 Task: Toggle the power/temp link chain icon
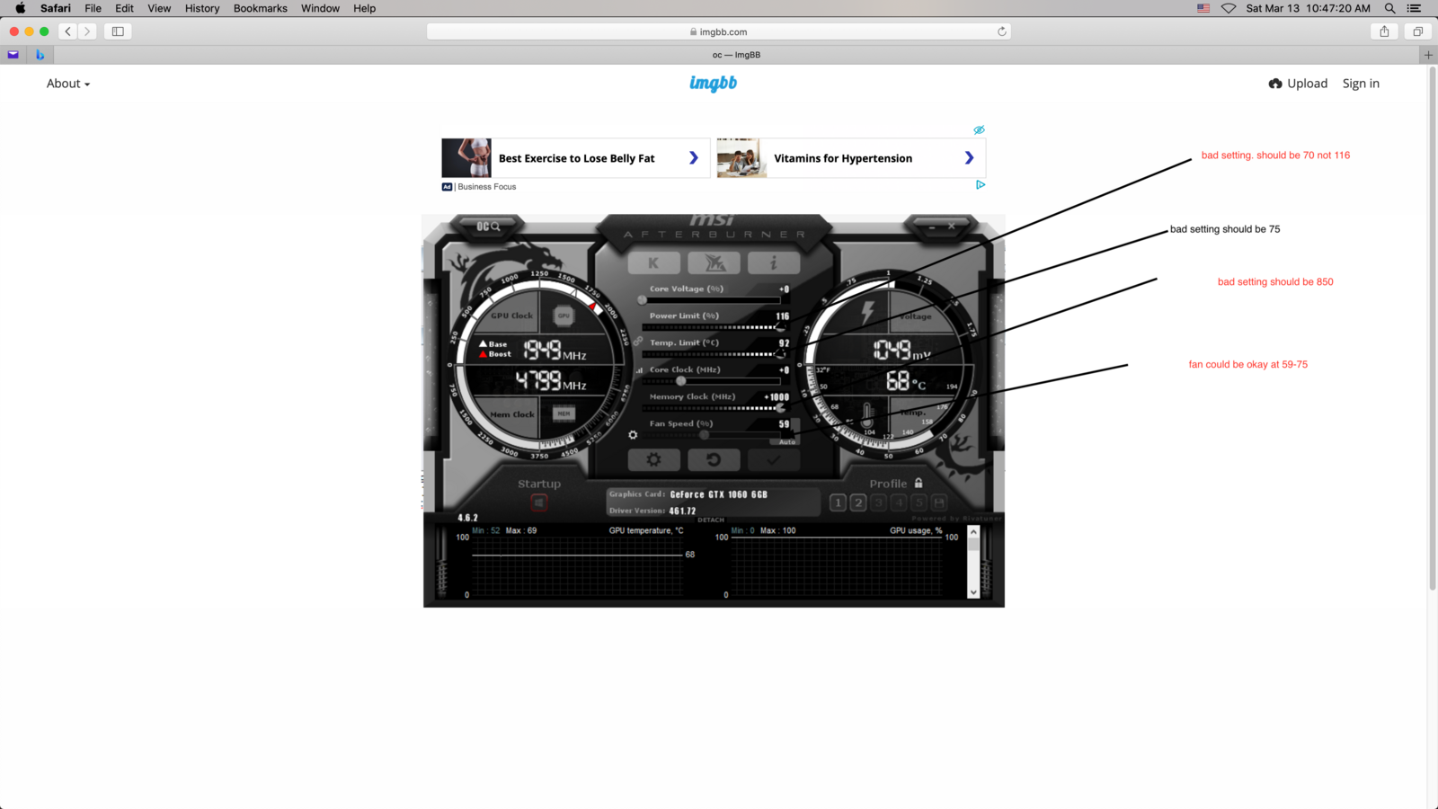tap(638, 342)
